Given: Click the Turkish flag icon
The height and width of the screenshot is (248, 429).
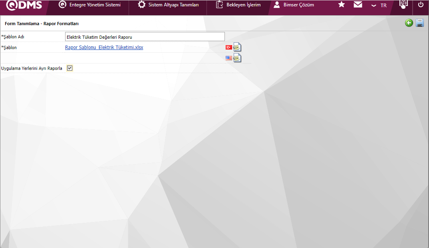Looking at the screenshot, I should coord(229,48).
